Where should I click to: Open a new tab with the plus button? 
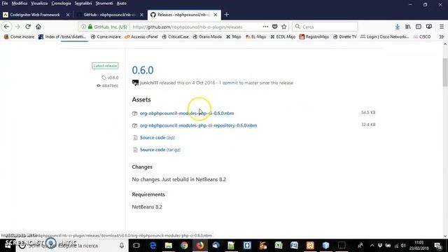pos(227,15)
